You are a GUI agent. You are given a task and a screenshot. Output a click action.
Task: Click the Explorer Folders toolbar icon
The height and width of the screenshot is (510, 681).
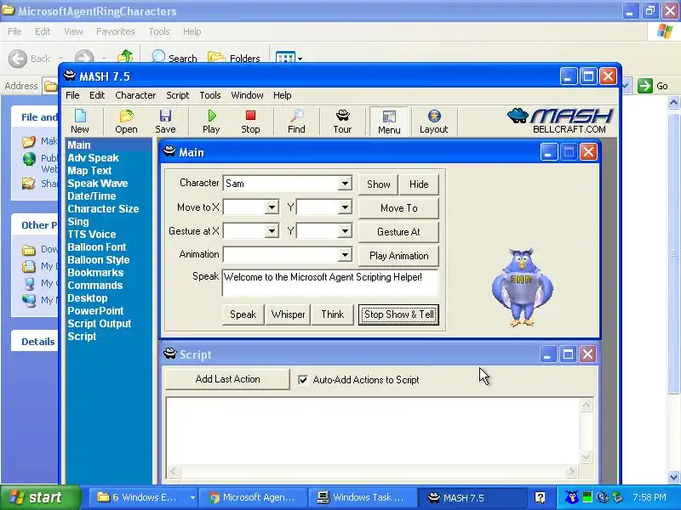click(233, 57)
